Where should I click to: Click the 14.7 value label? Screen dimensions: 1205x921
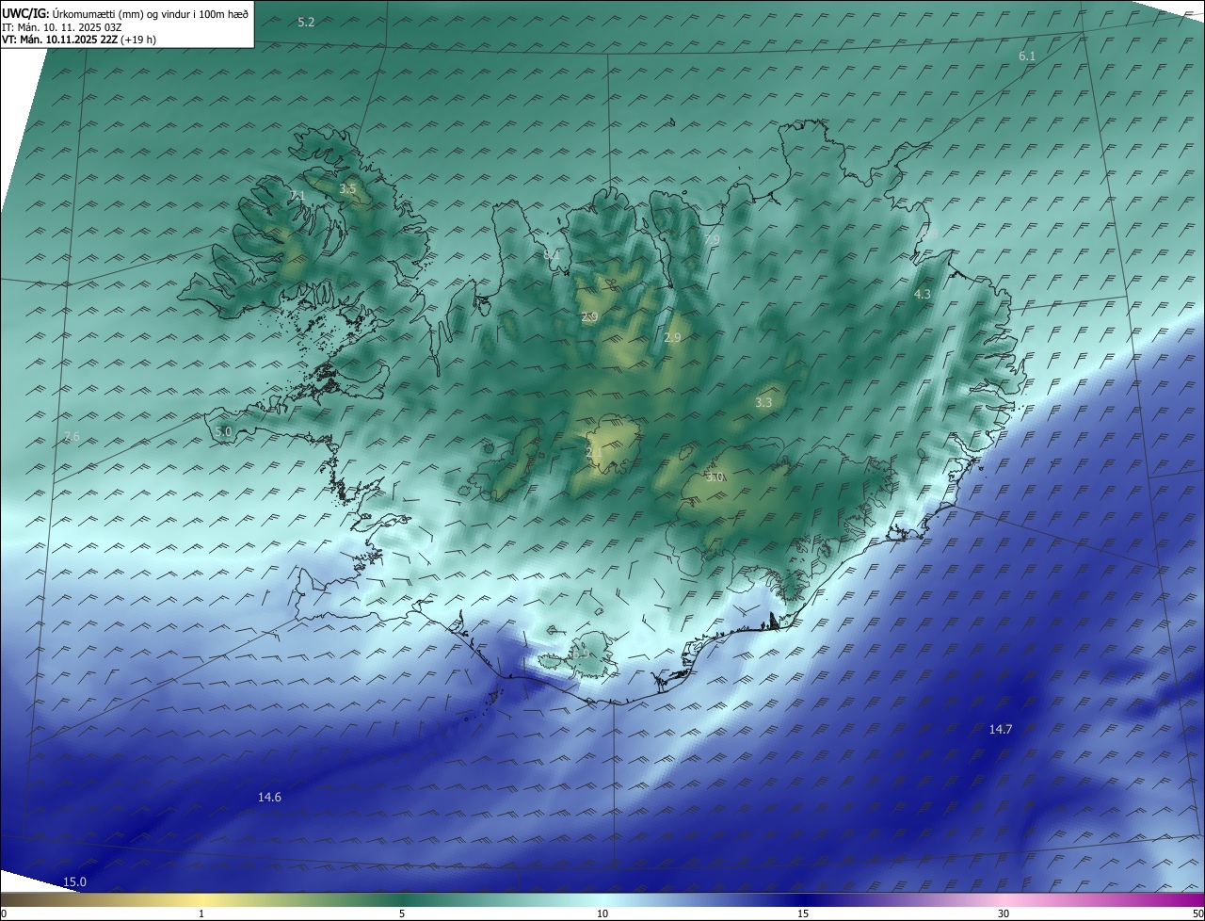point(1001,730)
